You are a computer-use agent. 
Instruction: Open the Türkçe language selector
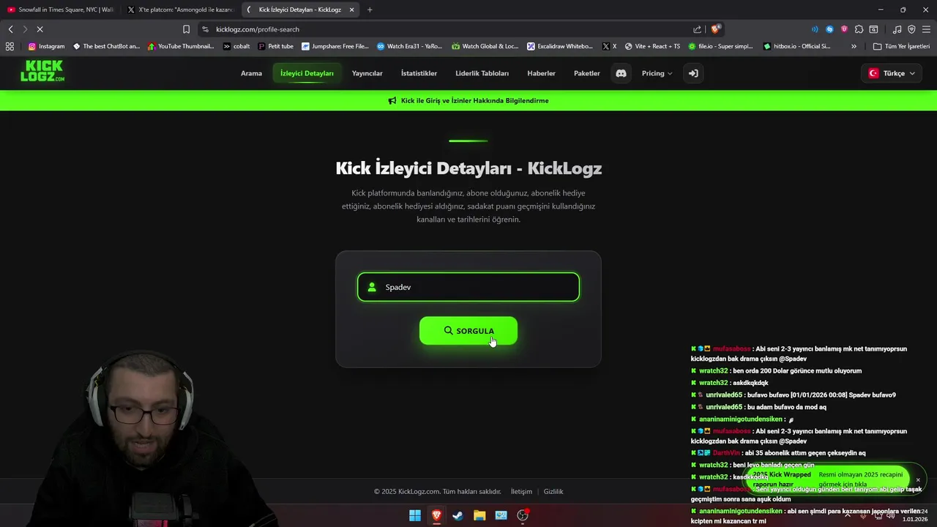point(892,73)
